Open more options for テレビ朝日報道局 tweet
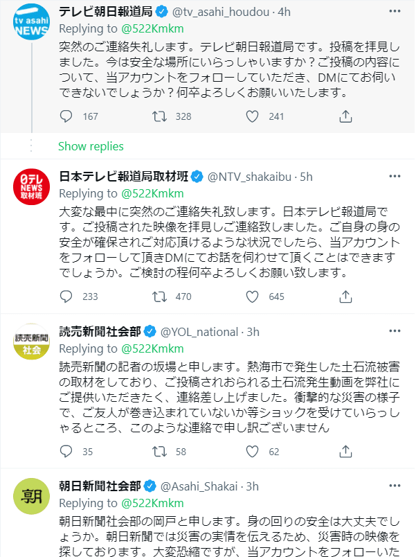This screenshot has width=416, height=557. point(395,11)
